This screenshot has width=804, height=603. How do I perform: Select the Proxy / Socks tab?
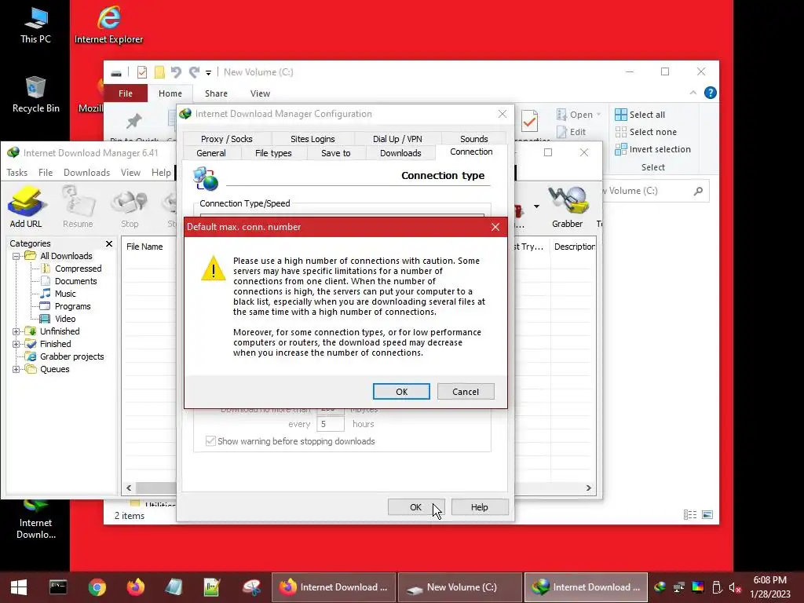(x=227, y=139)
